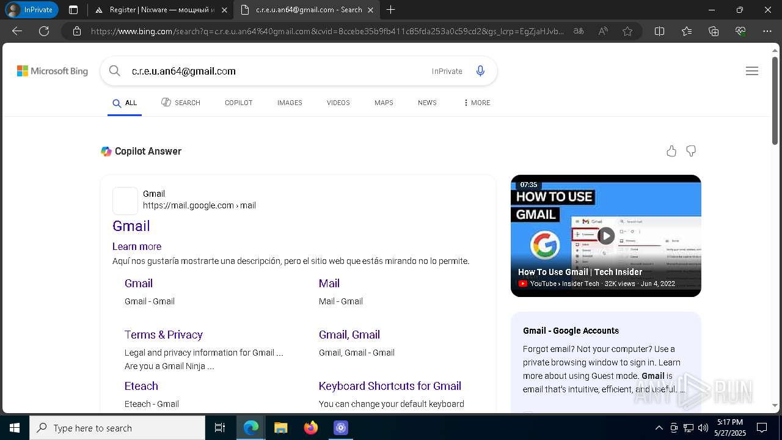Expand the MORE dropdown menu

(x=477, y=103)
